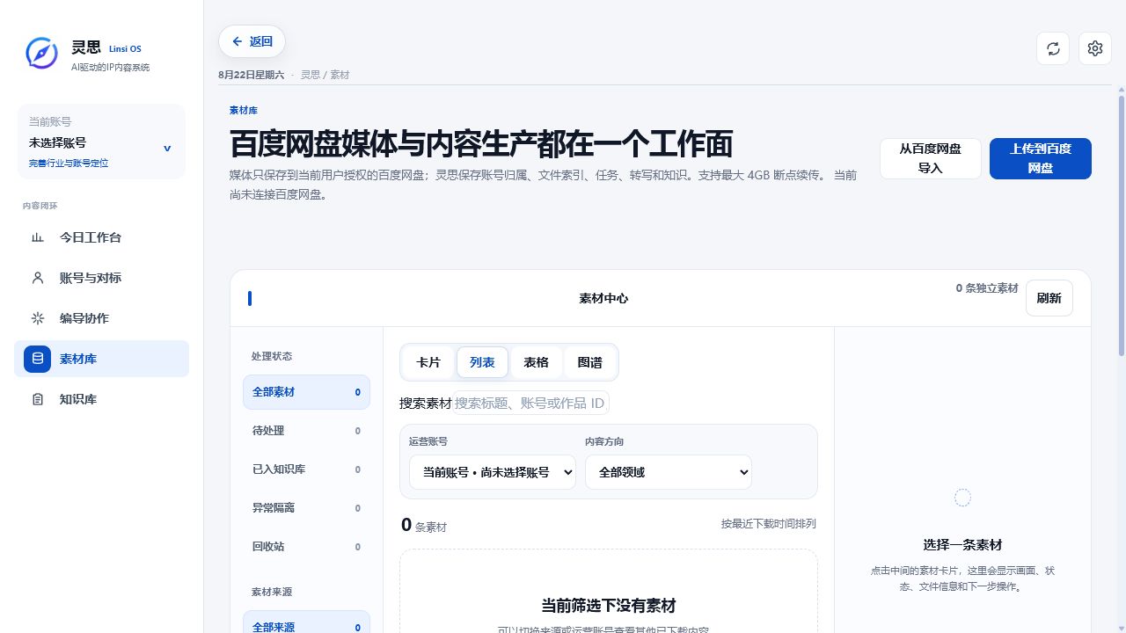The width and height of the screenshot is (1126, 633).
Task: Click 完善行业与账号定位 link
Action: (x=69, y=164)
